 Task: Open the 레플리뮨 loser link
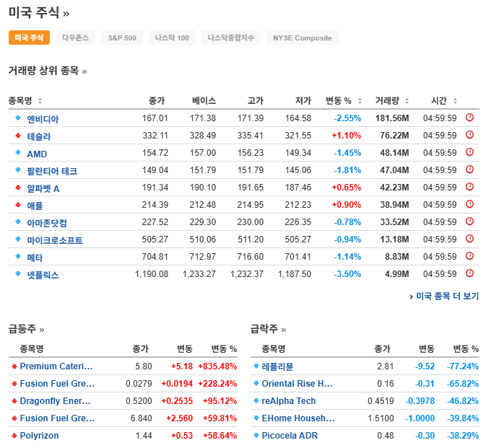[277, 366]
